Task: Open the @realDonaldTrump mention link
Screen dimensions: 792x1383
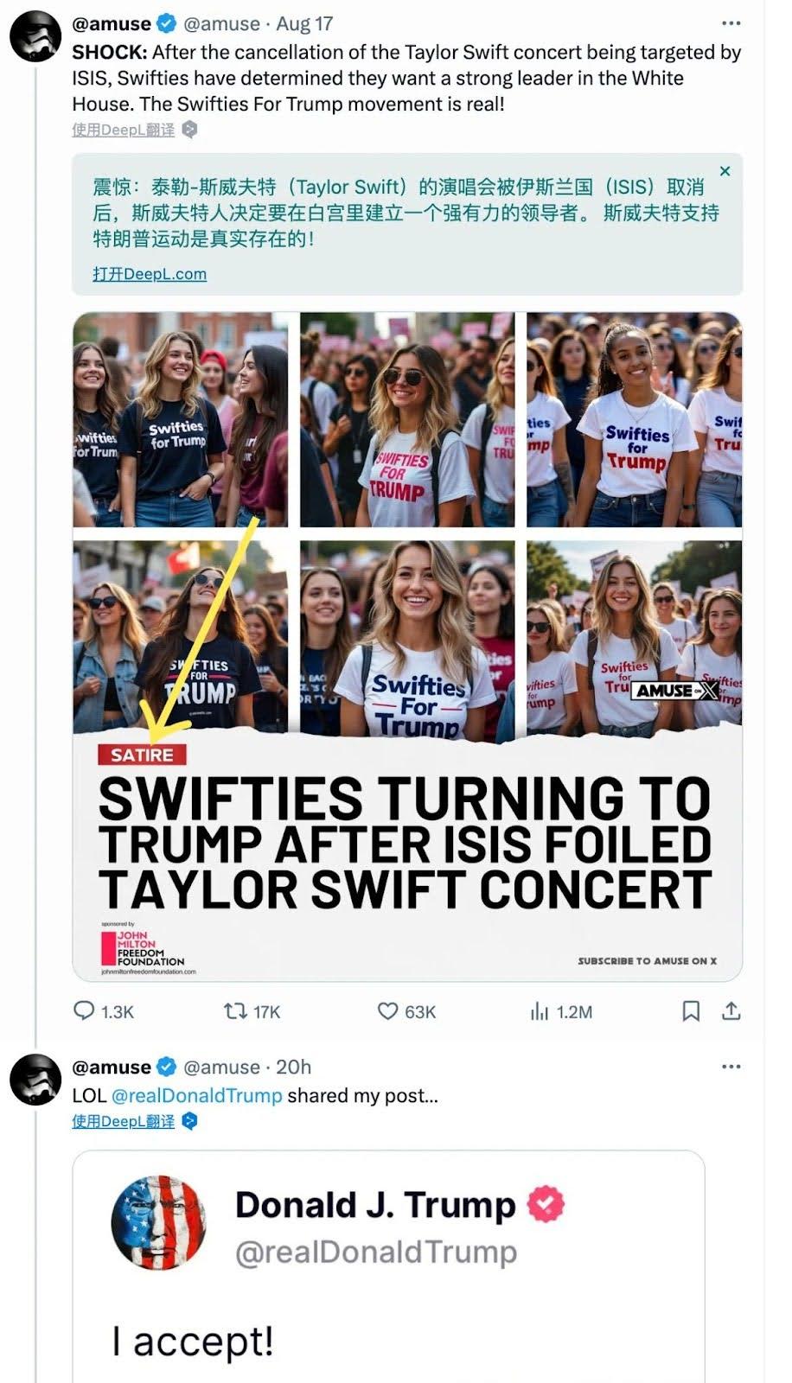Action: [x=197, y=1095]
